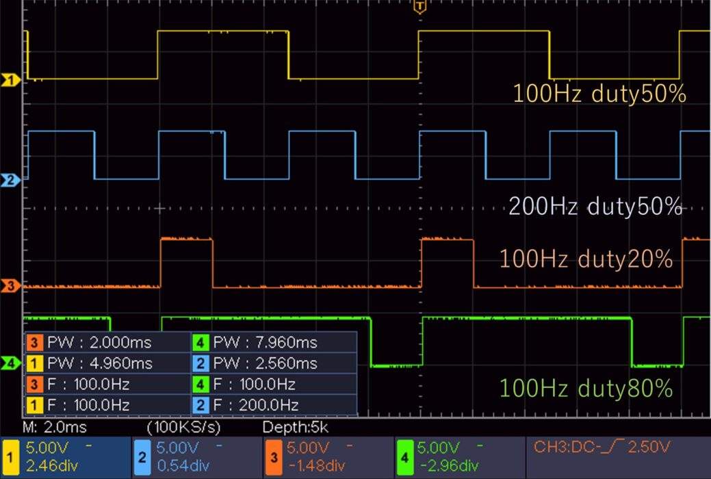711x479 pixels.
Task: Click the CH2 frequency measurement badge
Action: click(200, 405)
